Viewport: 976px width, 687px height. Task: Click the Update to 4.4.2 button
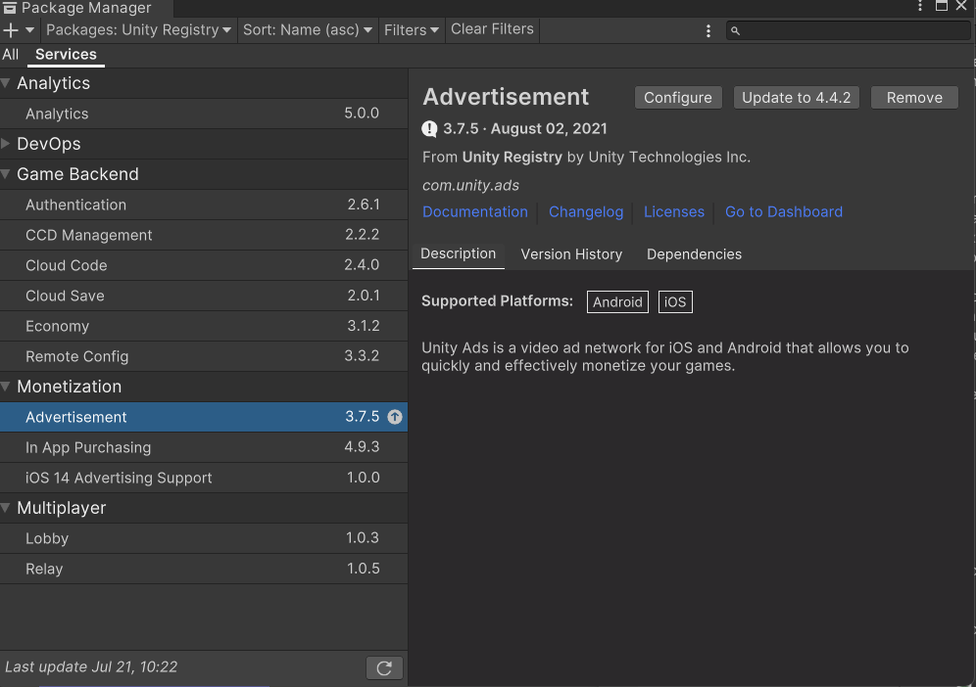coord(796,98)
